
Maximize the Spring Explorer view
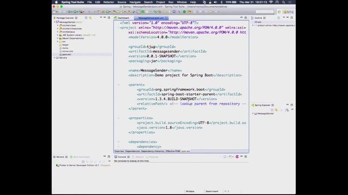tap(292, 105)
